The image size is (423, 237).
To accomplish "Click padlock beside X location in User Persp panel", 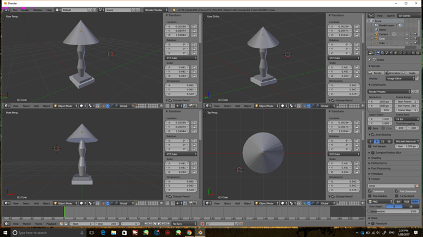I will point(194,27).
